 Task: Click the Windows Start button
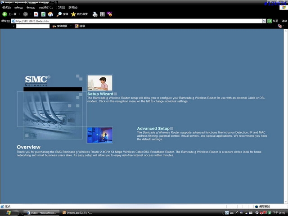[9, 213]
